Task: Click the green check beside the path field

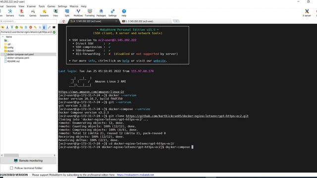Action: tap(54, 32)
